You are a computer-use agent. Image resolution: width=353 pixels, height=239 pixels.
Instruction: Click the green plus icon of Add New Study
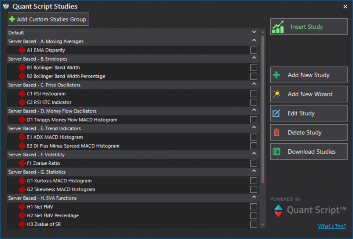tap(277, 75)
